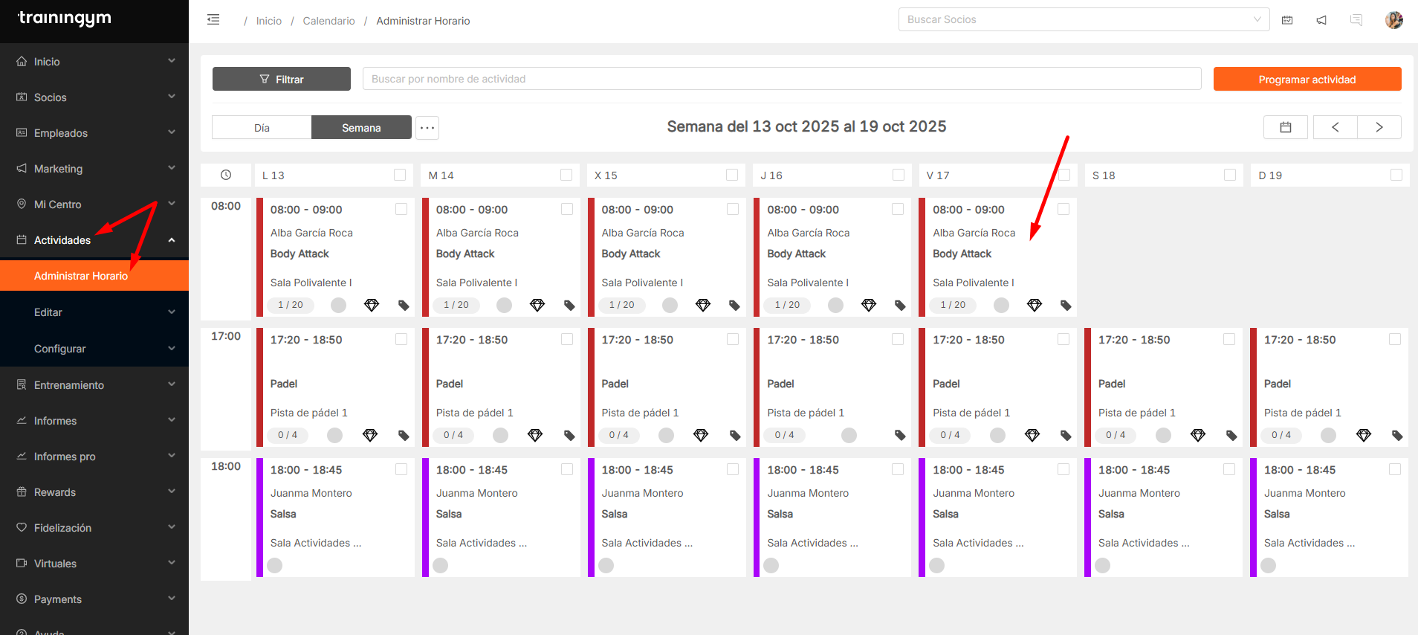Screen dimensions: 1418x635
Task: Go to next week with right arrow
Action: click(x=1379, y=127)
